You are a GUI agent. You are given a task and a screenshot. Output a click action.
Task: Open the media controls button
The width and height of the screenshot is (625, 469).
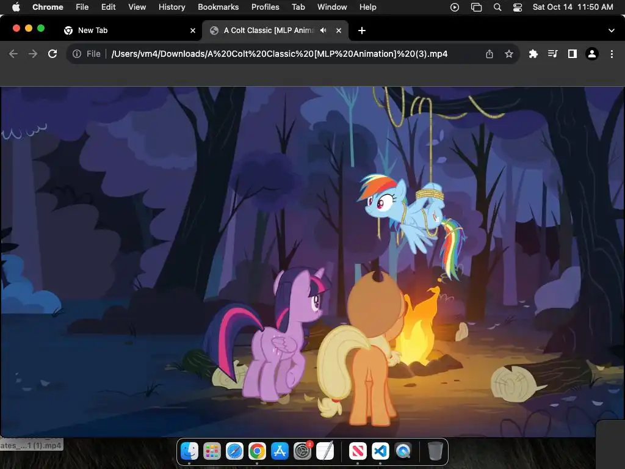[x=552, y=54]
